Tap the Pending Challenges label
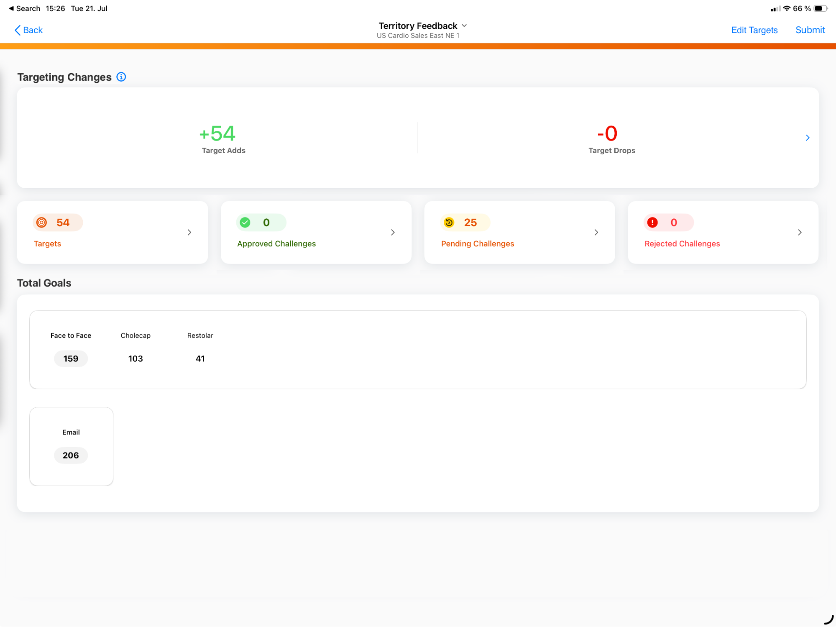The width and height of the screenshot is (836, 627). (478, 244)
